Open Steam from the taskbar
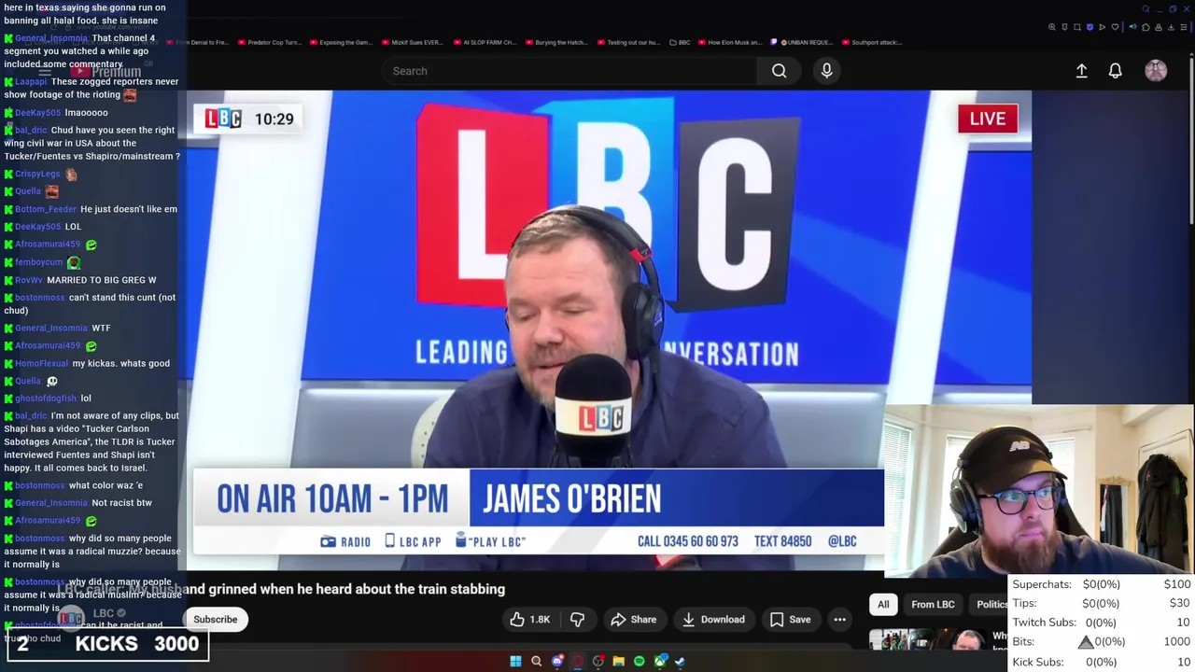1195x672 pixels. coord(681,661)
